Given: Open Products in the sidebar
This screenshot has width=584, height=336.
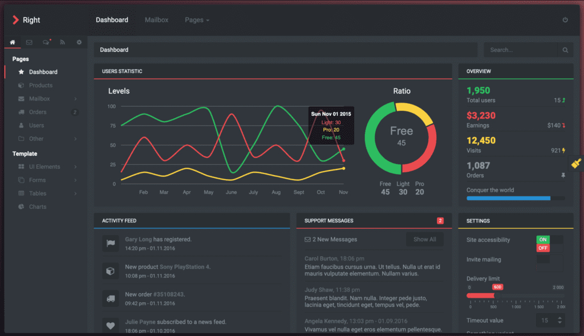Looking at the screenshot, I should [40, 86].
